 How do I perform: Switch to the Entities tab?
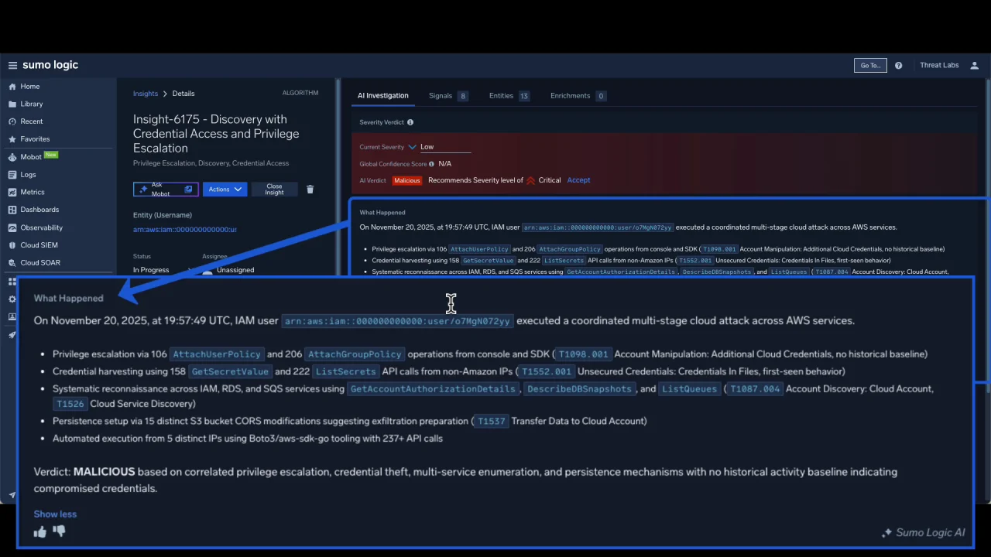[501, 95]
